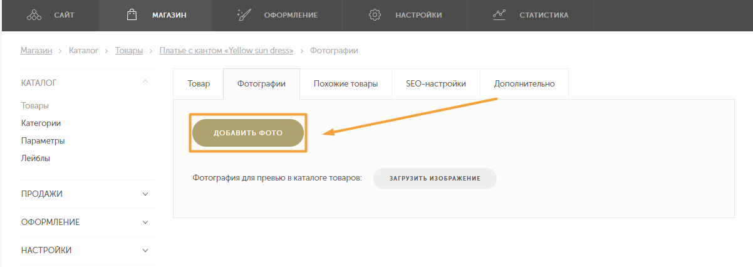753x267 pixels.
Task: Click the gear Настройки icon
Action: point(375,15)
